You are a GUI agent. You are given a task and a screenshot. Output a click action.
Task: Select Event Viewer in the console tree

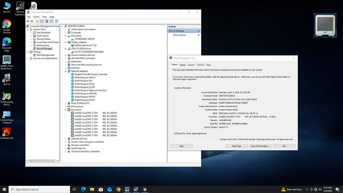(x=43, y=36)
